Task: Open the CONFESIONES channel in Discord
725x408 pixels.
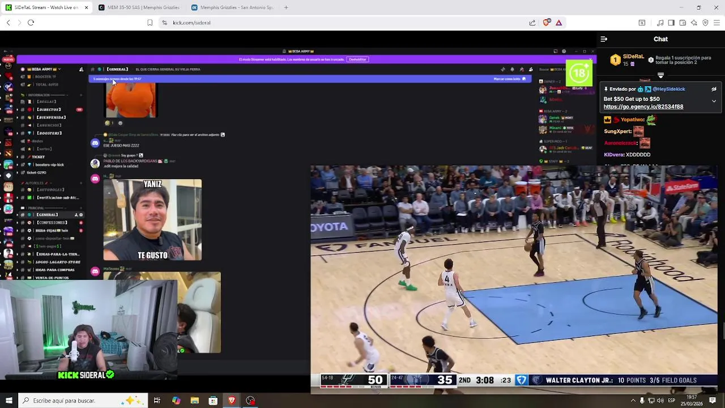Action: coord(52,223)
